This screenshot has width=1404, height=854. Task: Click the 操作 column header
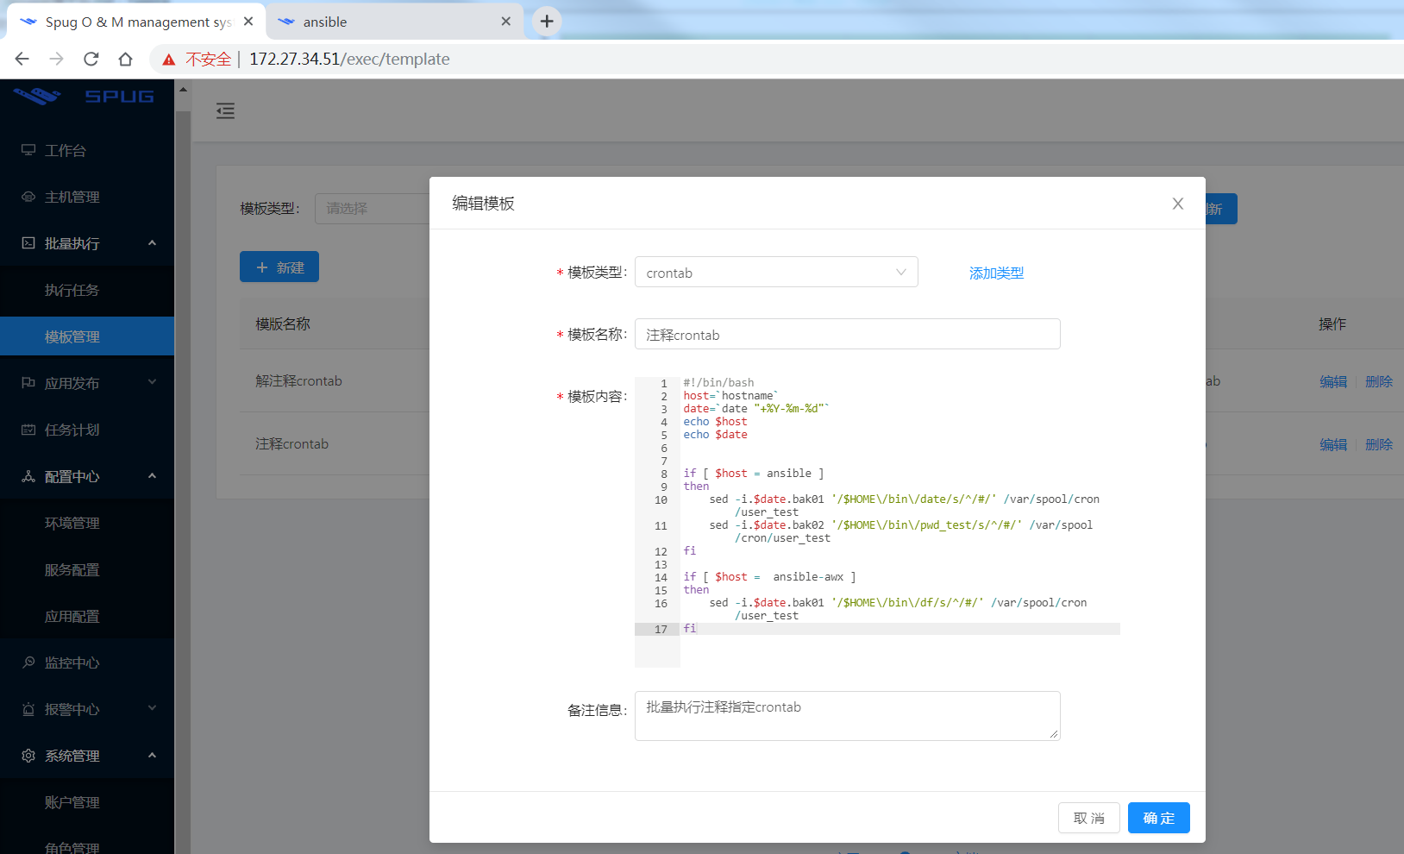1332,324
